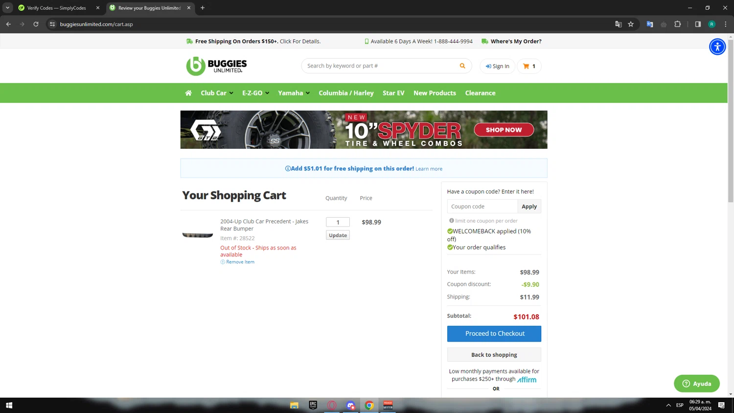This screenshot has height=413, width=734.
Task: Click the address bar URL
Action: pos(96,24)
